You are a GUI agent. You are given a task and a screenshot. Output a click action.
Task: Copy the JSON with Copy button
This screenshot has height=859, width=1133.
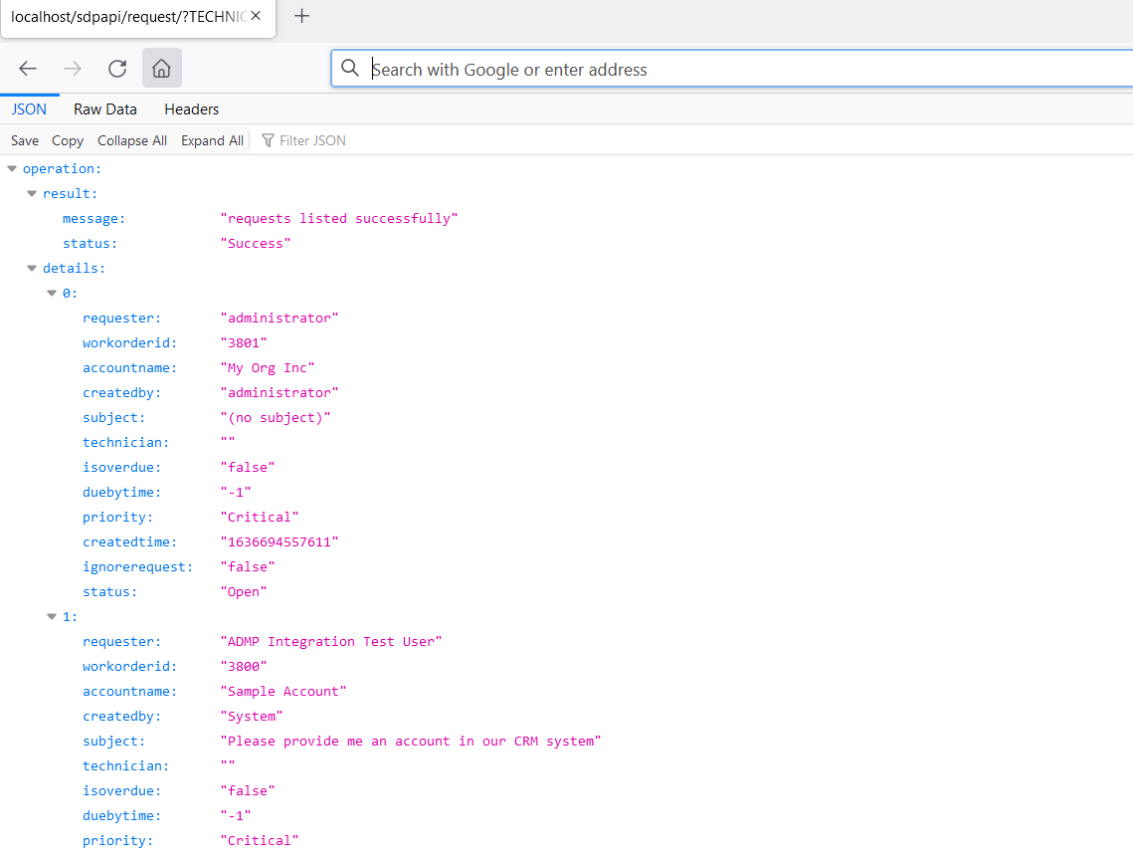pyautogui.click(x=68, y=140)
